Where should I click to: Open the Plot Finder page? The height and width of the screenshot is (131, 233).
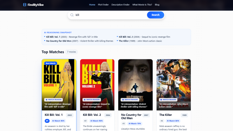103,5
